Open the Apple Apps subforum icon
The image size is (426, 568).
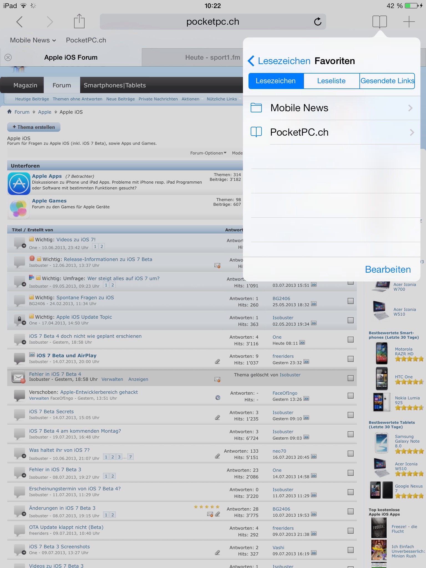pyautogui.click(x=19, y=183)
